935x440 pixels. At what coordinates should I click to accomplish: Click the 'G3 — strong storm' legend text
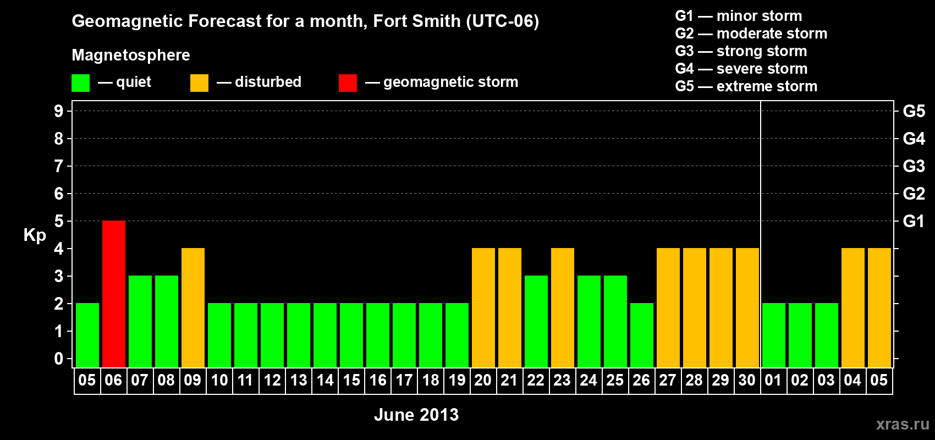click(x=741, y=51)
